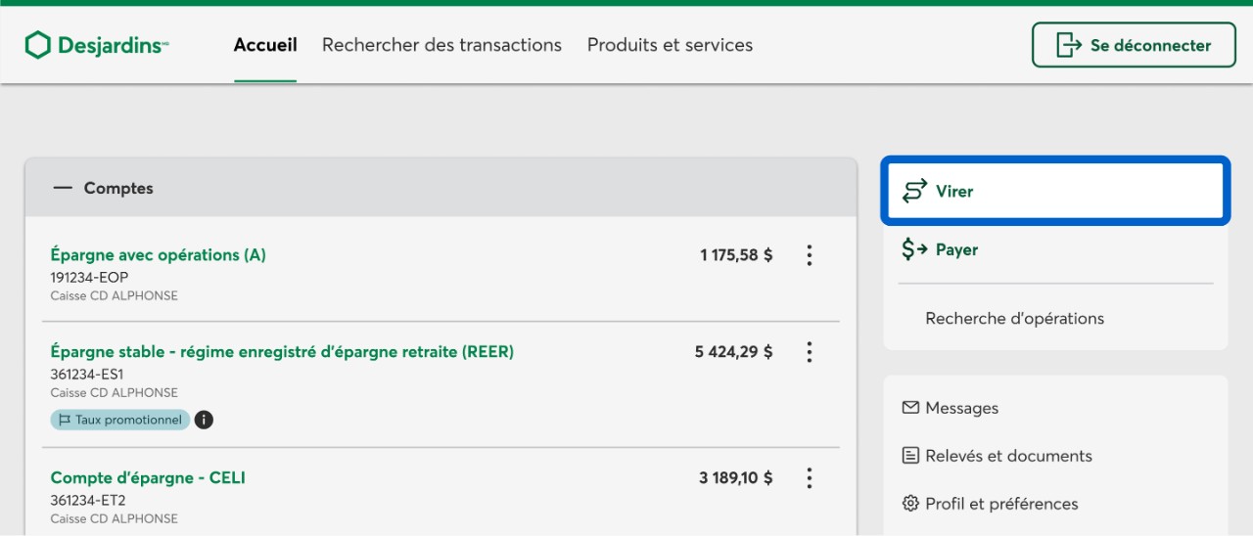The width and height of the screenshot is (1253, 536).
Task: Open Produits et services menu
Action: tap(670, 45)
